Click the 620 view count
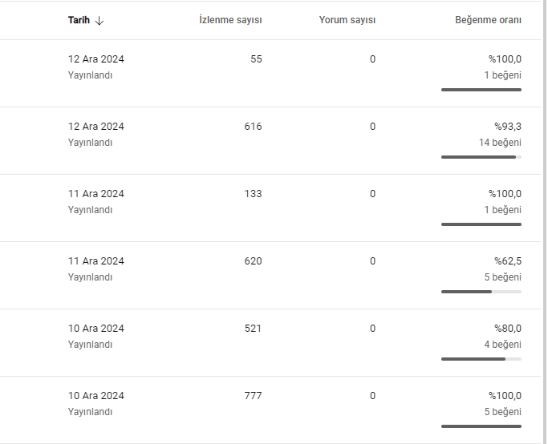548x444 pixels. [x=253, y=261]
